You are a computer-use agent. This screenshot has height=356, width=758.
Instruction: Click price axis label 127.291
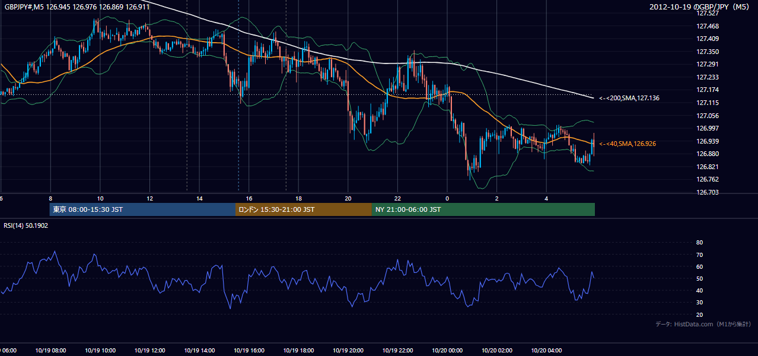coord(708,65)
